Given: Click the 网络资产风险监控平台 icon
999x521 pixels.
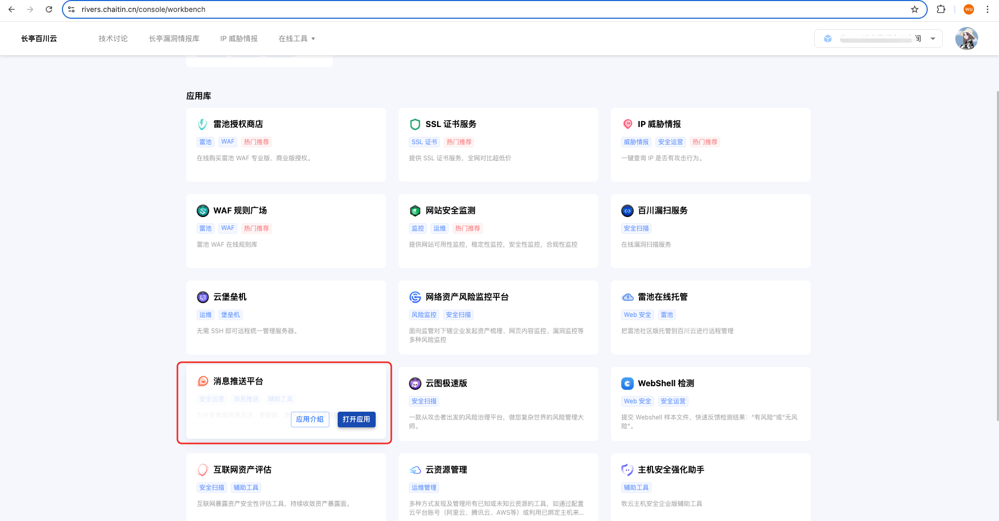Looking at the screenshot, I should click(x=415, y=297).
